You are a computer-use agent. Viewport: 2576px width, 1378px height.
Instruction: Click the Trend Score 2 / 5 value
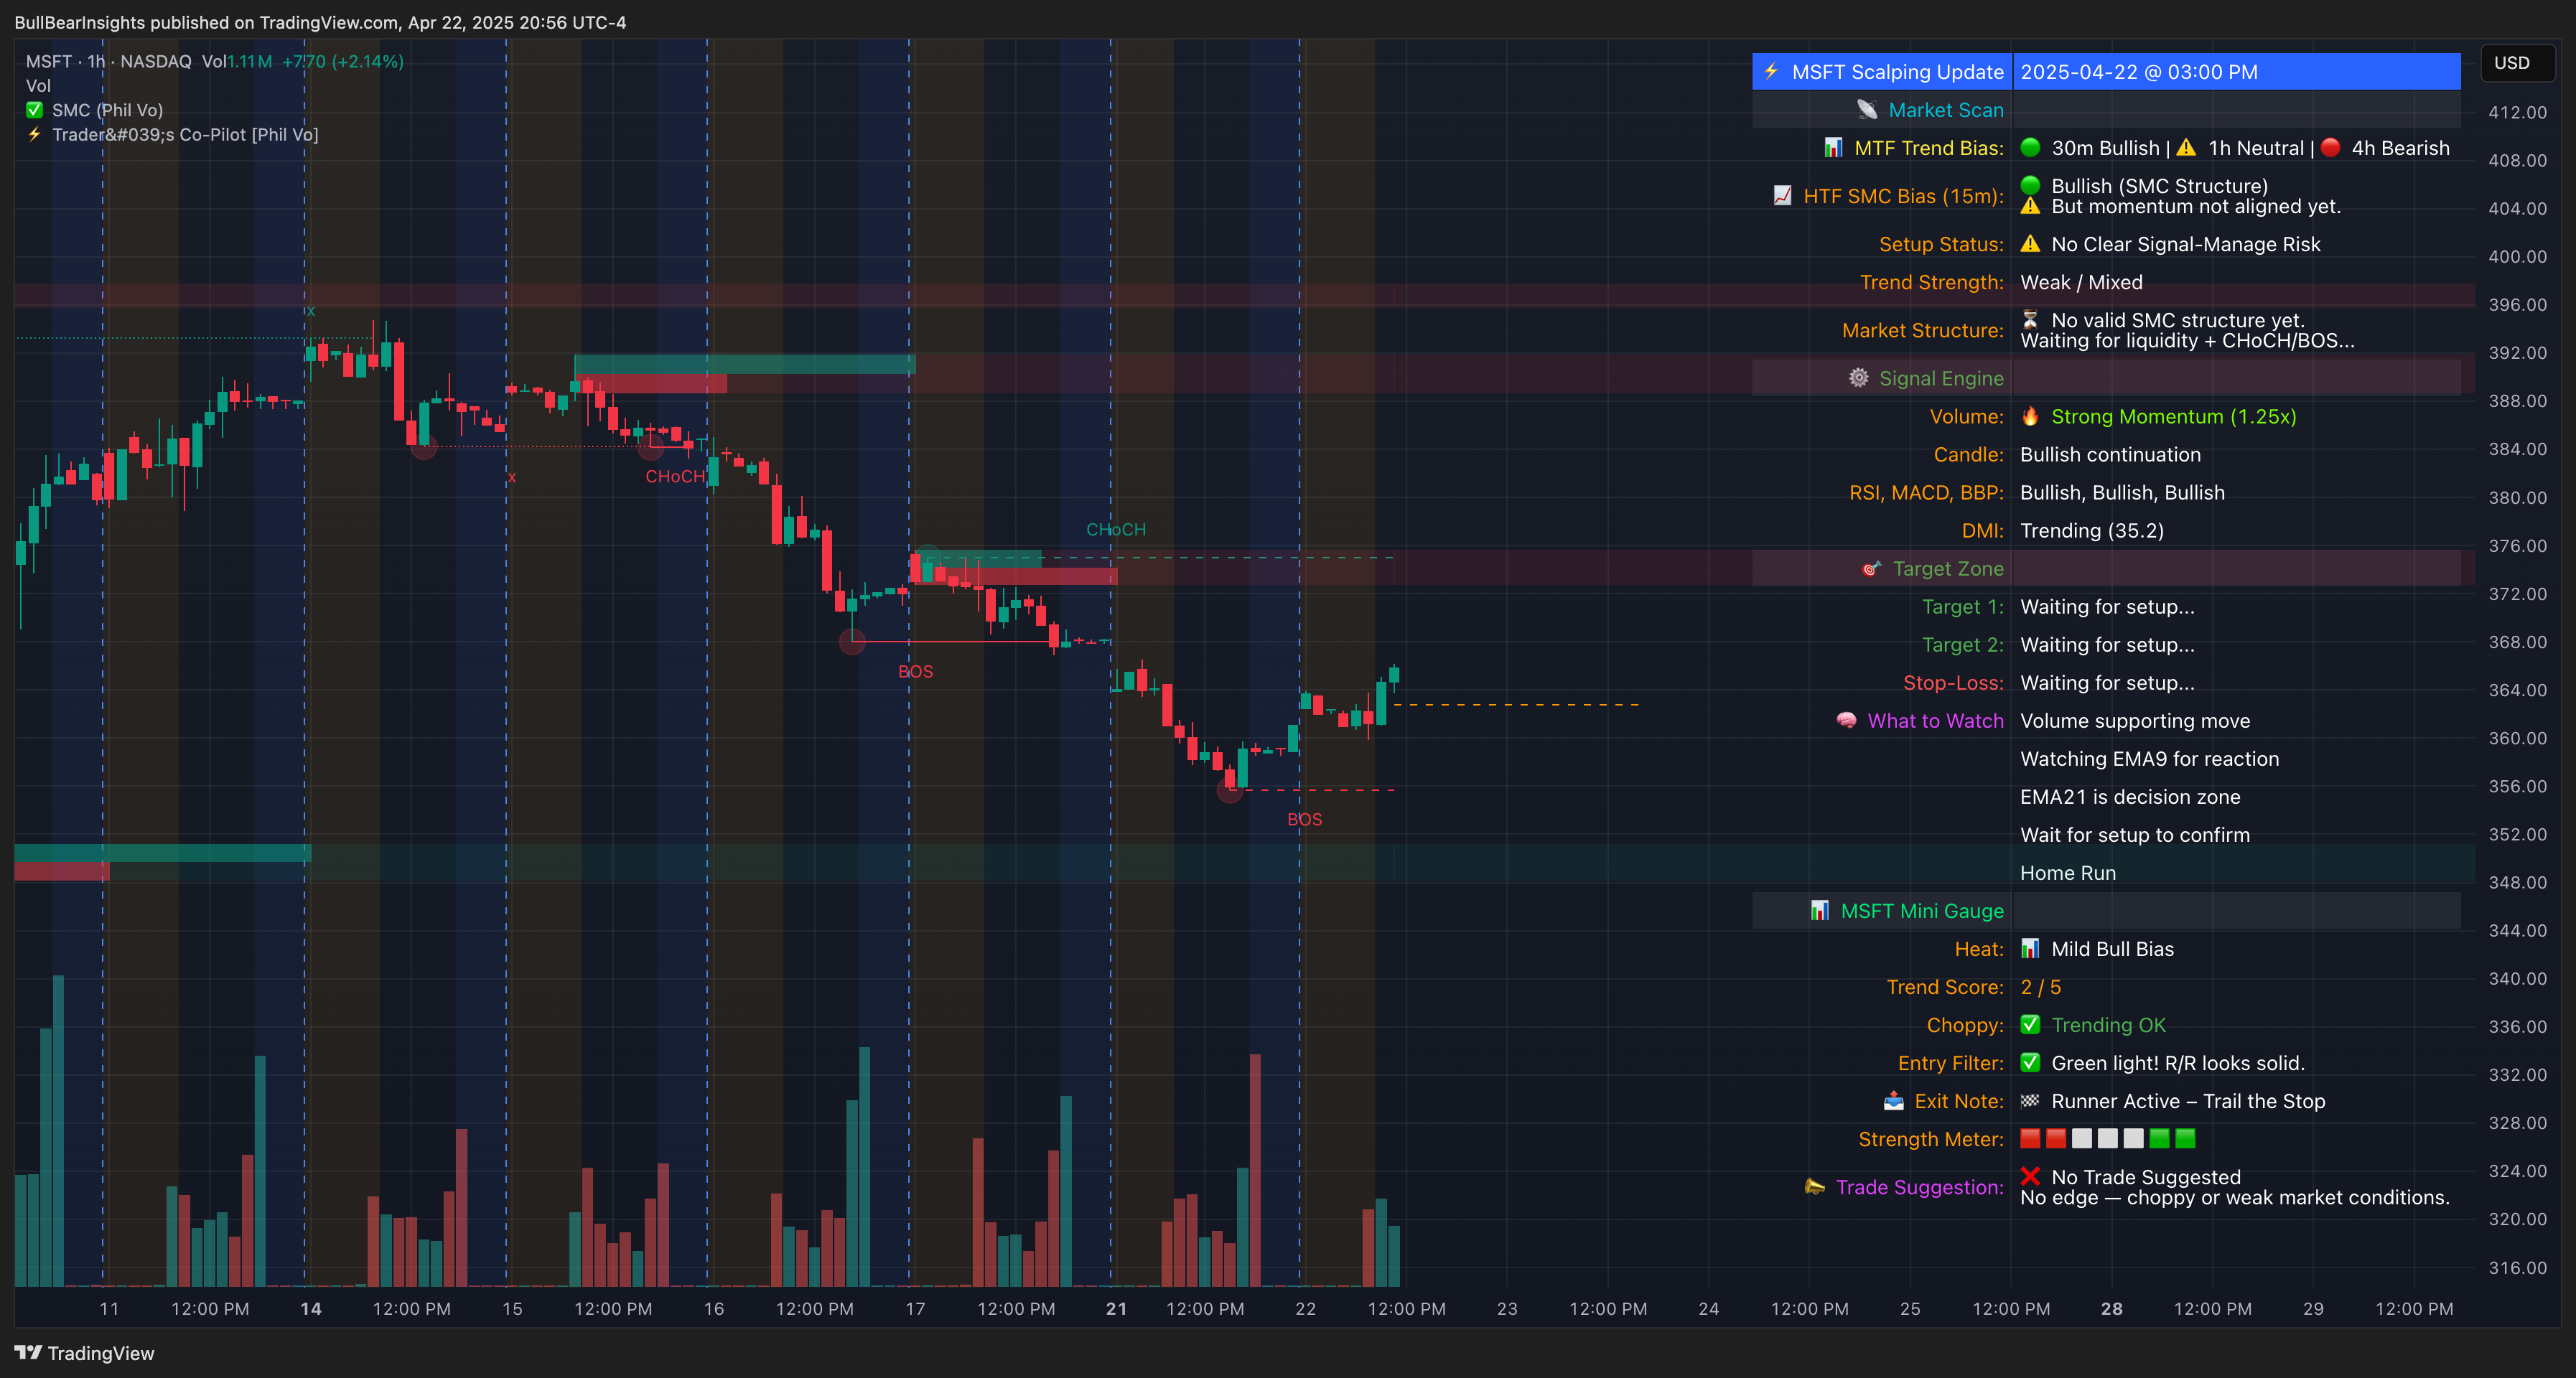2040,987
